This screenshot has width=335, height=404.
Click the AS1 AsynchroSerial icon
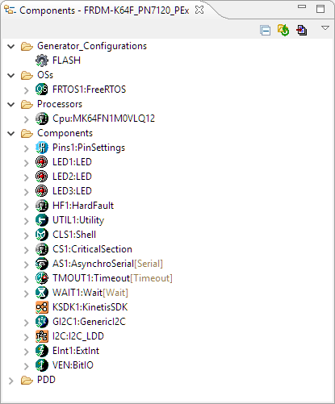click(x=42, y=264)
